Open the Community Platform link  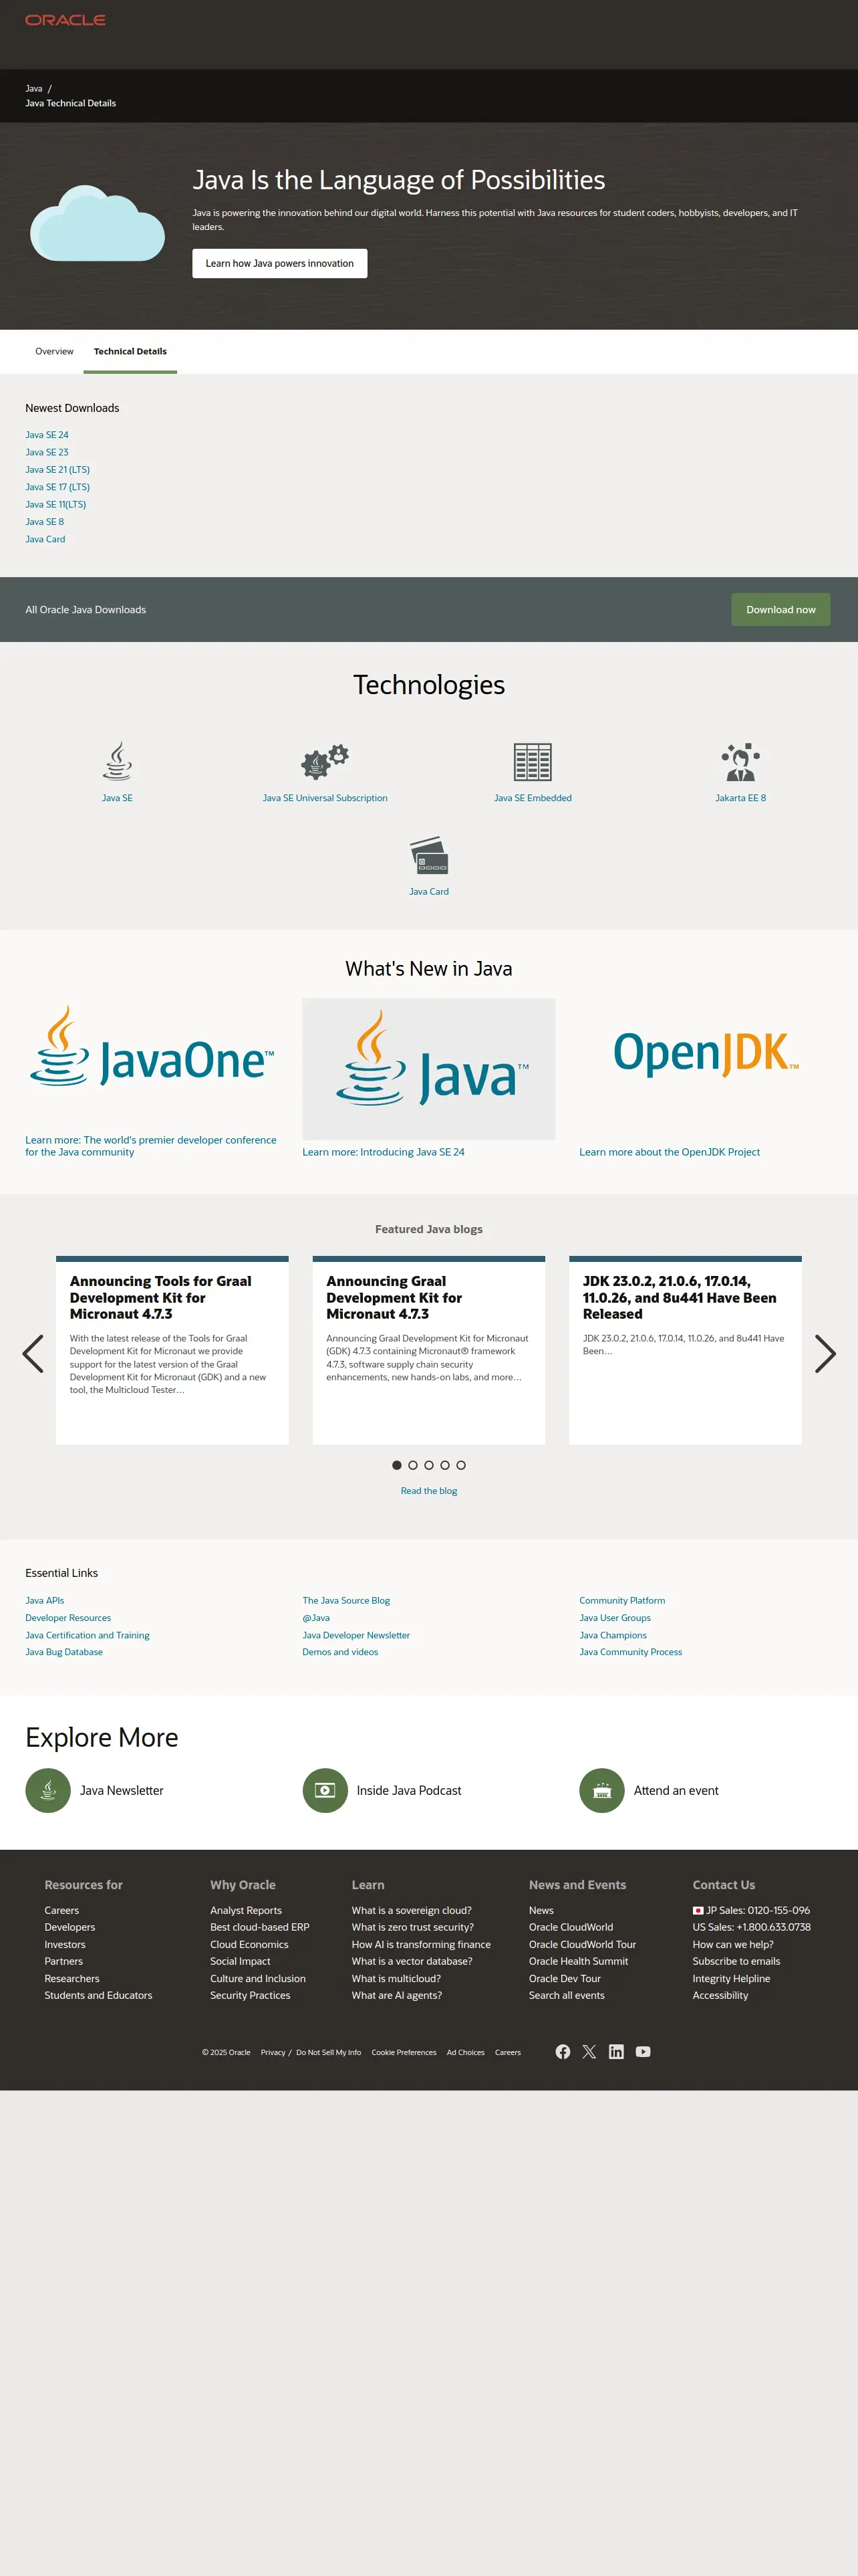click(622, 1600)
